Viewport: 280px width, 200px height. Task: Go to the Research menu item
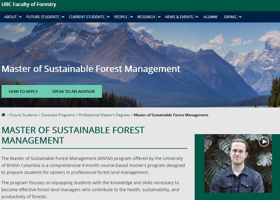coord(146,17)
